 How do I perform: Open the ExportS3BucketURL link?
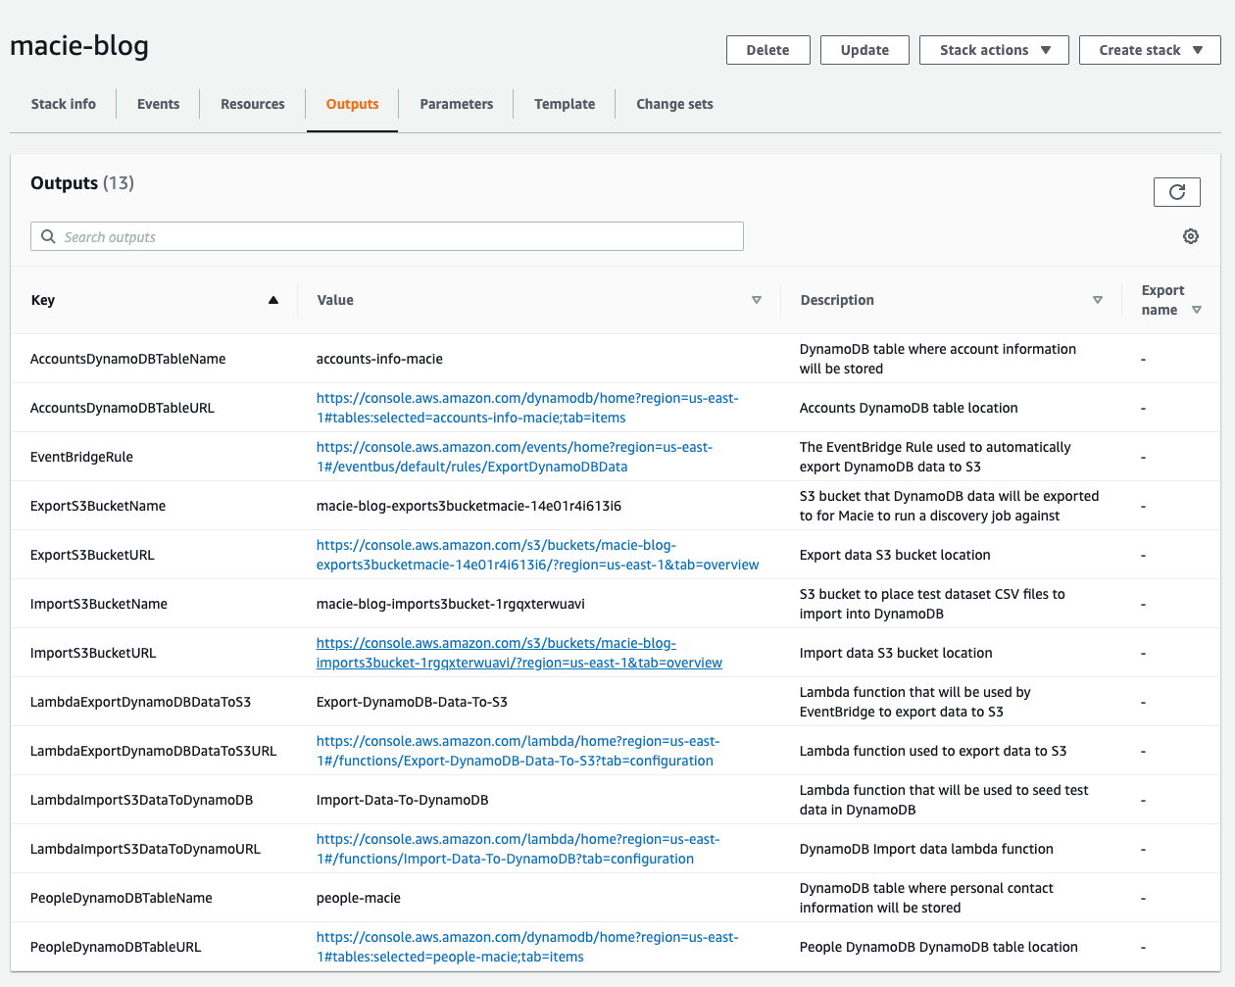(x=537, y=555)
